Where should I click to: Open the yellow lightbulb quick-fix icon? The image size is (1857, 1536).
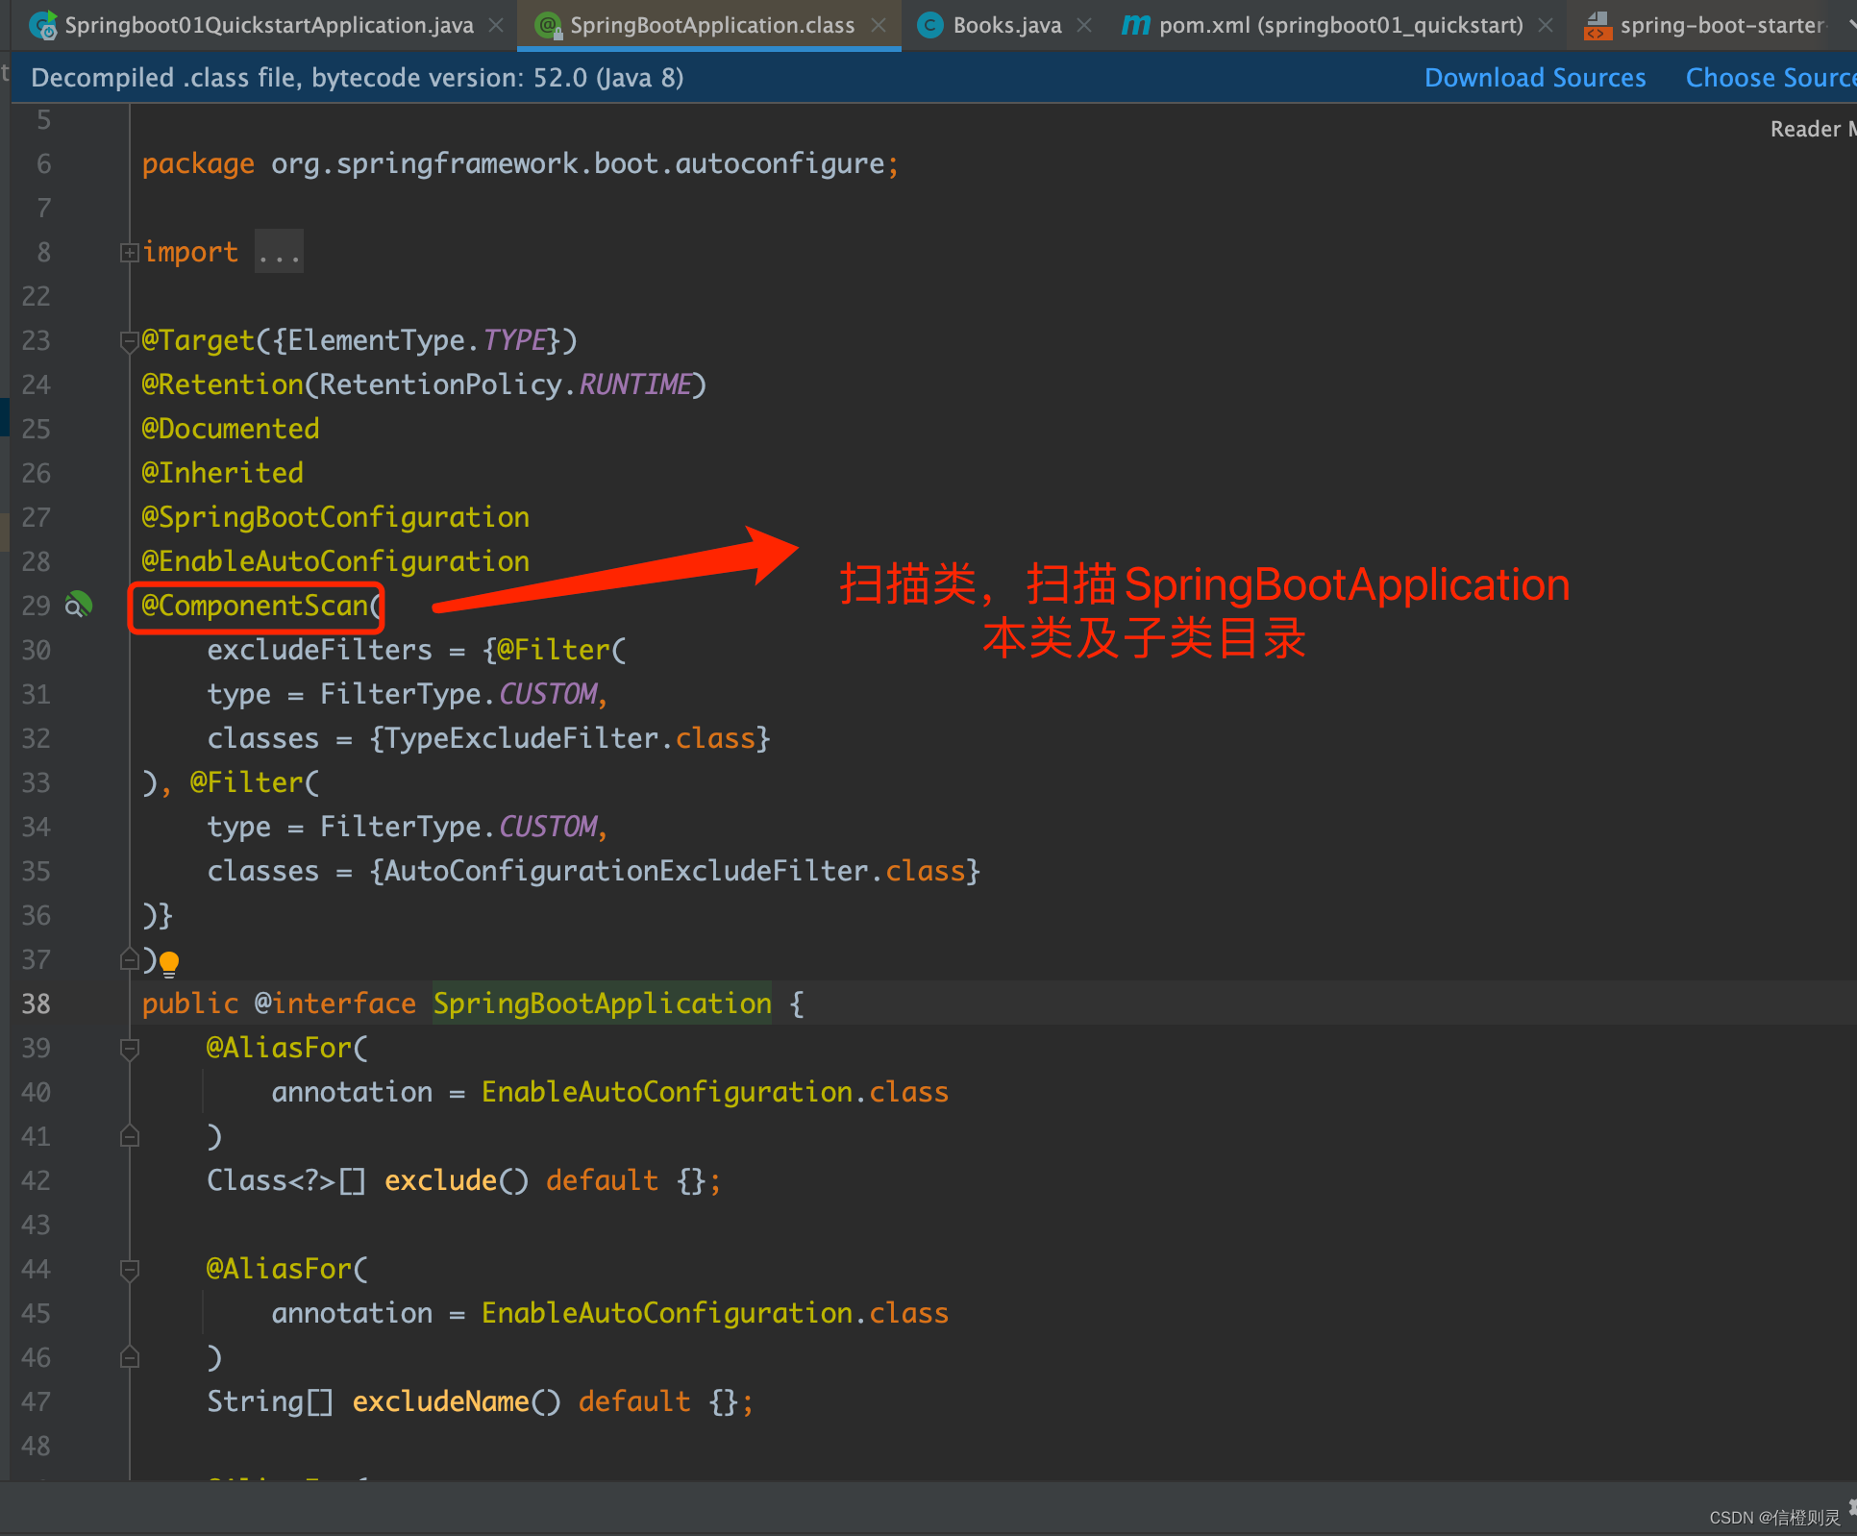tap(169, 963)
